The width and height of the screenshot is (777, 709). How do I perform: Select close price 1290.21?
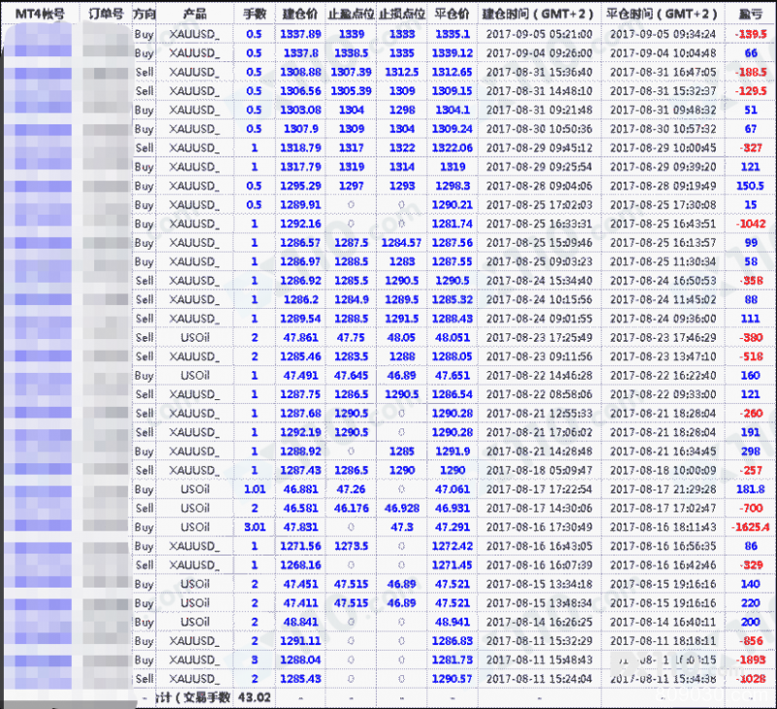452,205
